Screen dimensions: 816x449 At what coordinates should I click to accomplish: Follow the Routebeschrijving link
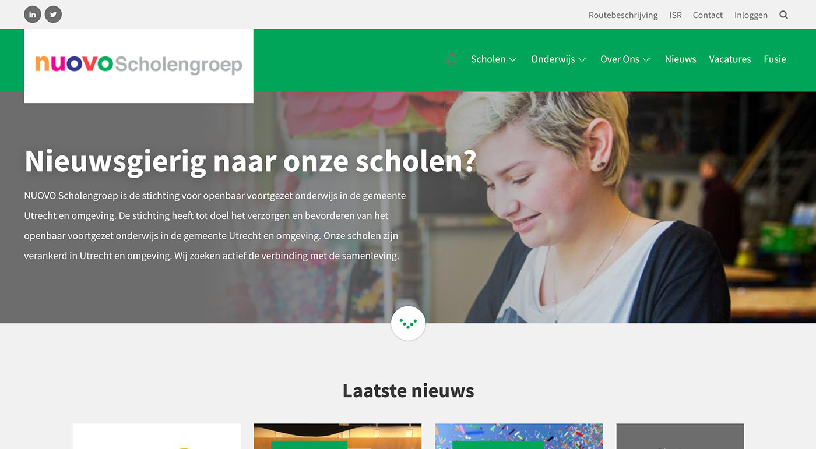(623, 15)
